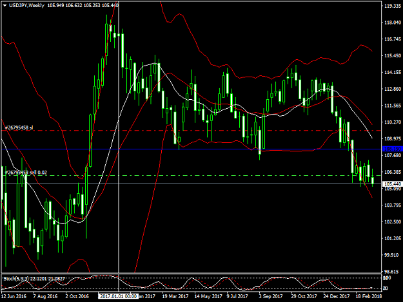Click the 101.205 price scale value
The width and height of the screenshot is (403, 302).
[393, 238]
